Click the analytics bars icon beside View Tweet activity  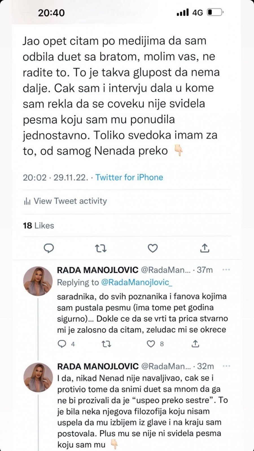(27, 201)
